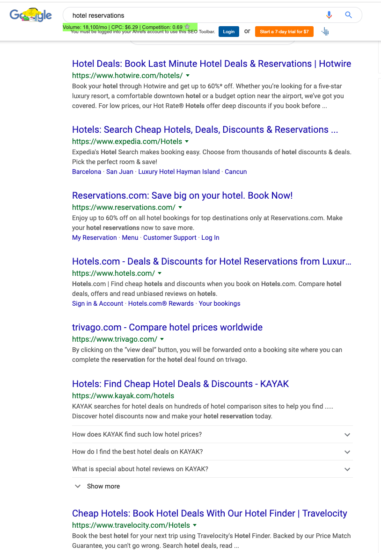Image resolution: width=381 pixels, height=553 pixels.
Task: Expand the dropdown arrow next to hotwire.com URL
Action: tap(188, 75)
